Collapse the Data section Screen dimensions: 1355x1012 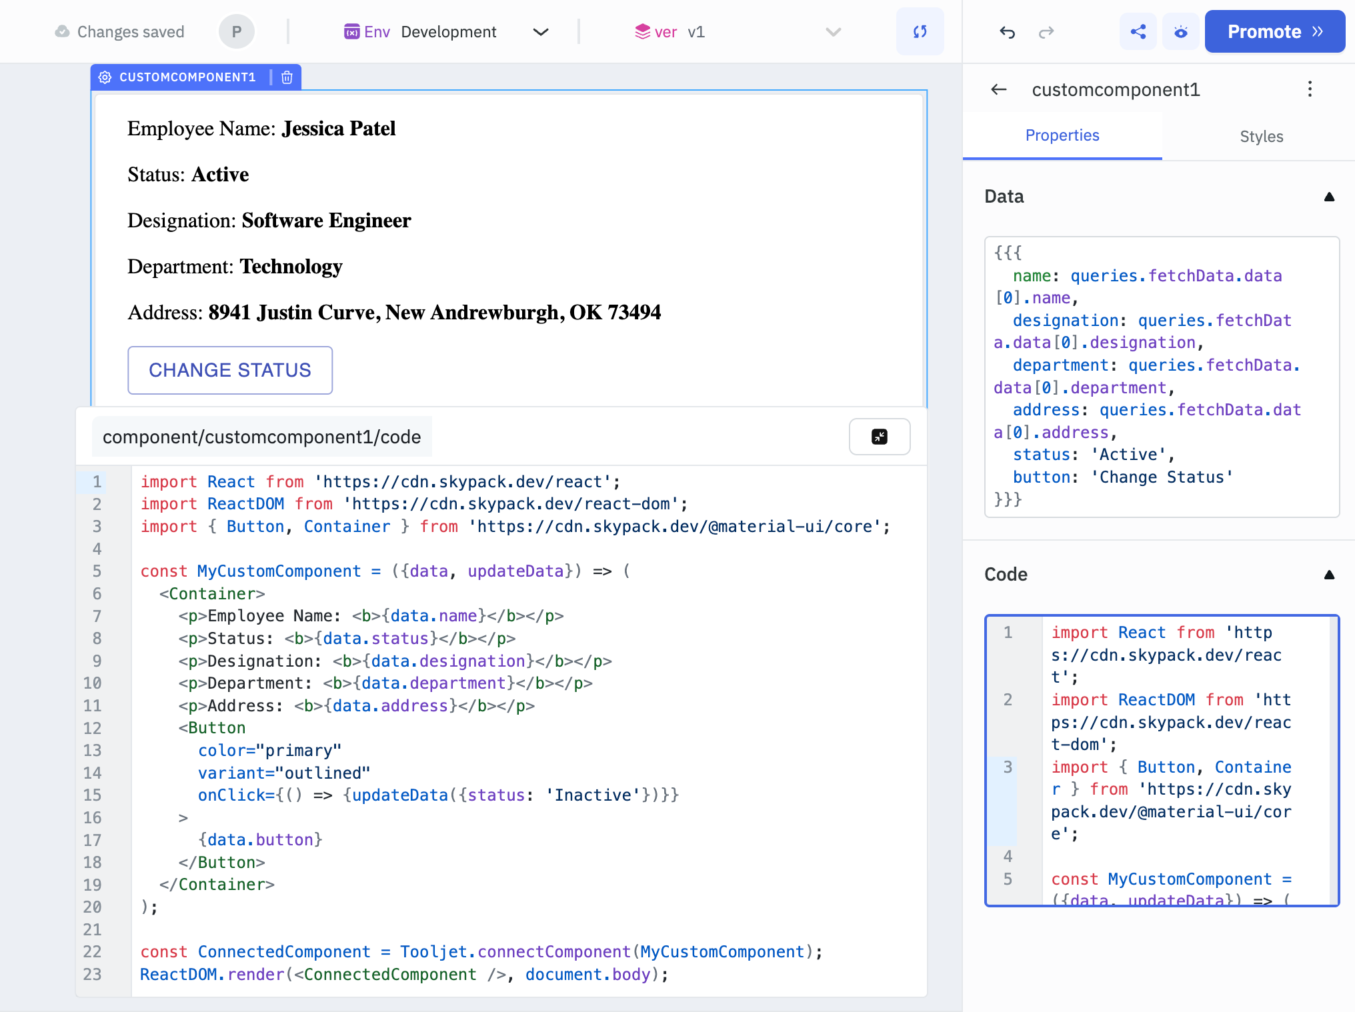pos(1329,196)
